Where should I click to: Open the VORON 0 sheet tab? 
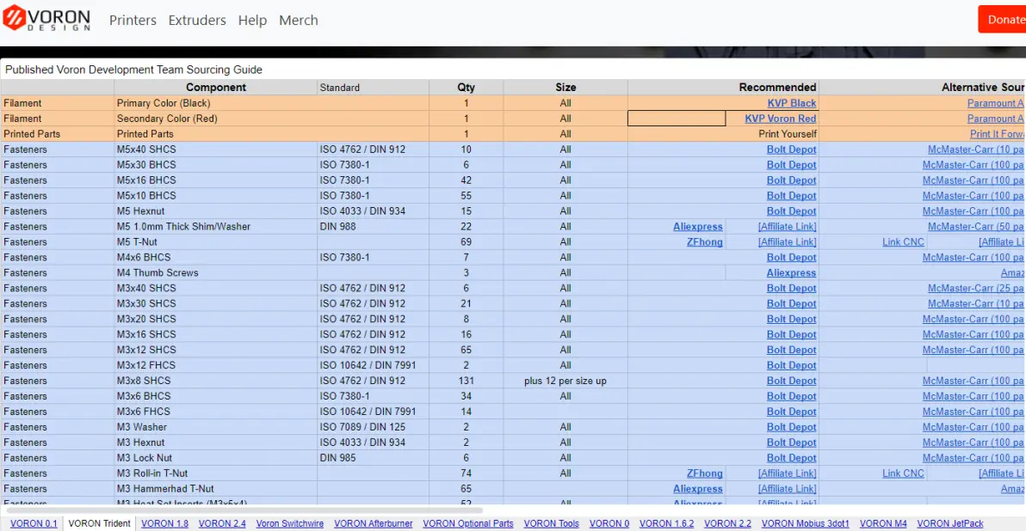(609, 523)
